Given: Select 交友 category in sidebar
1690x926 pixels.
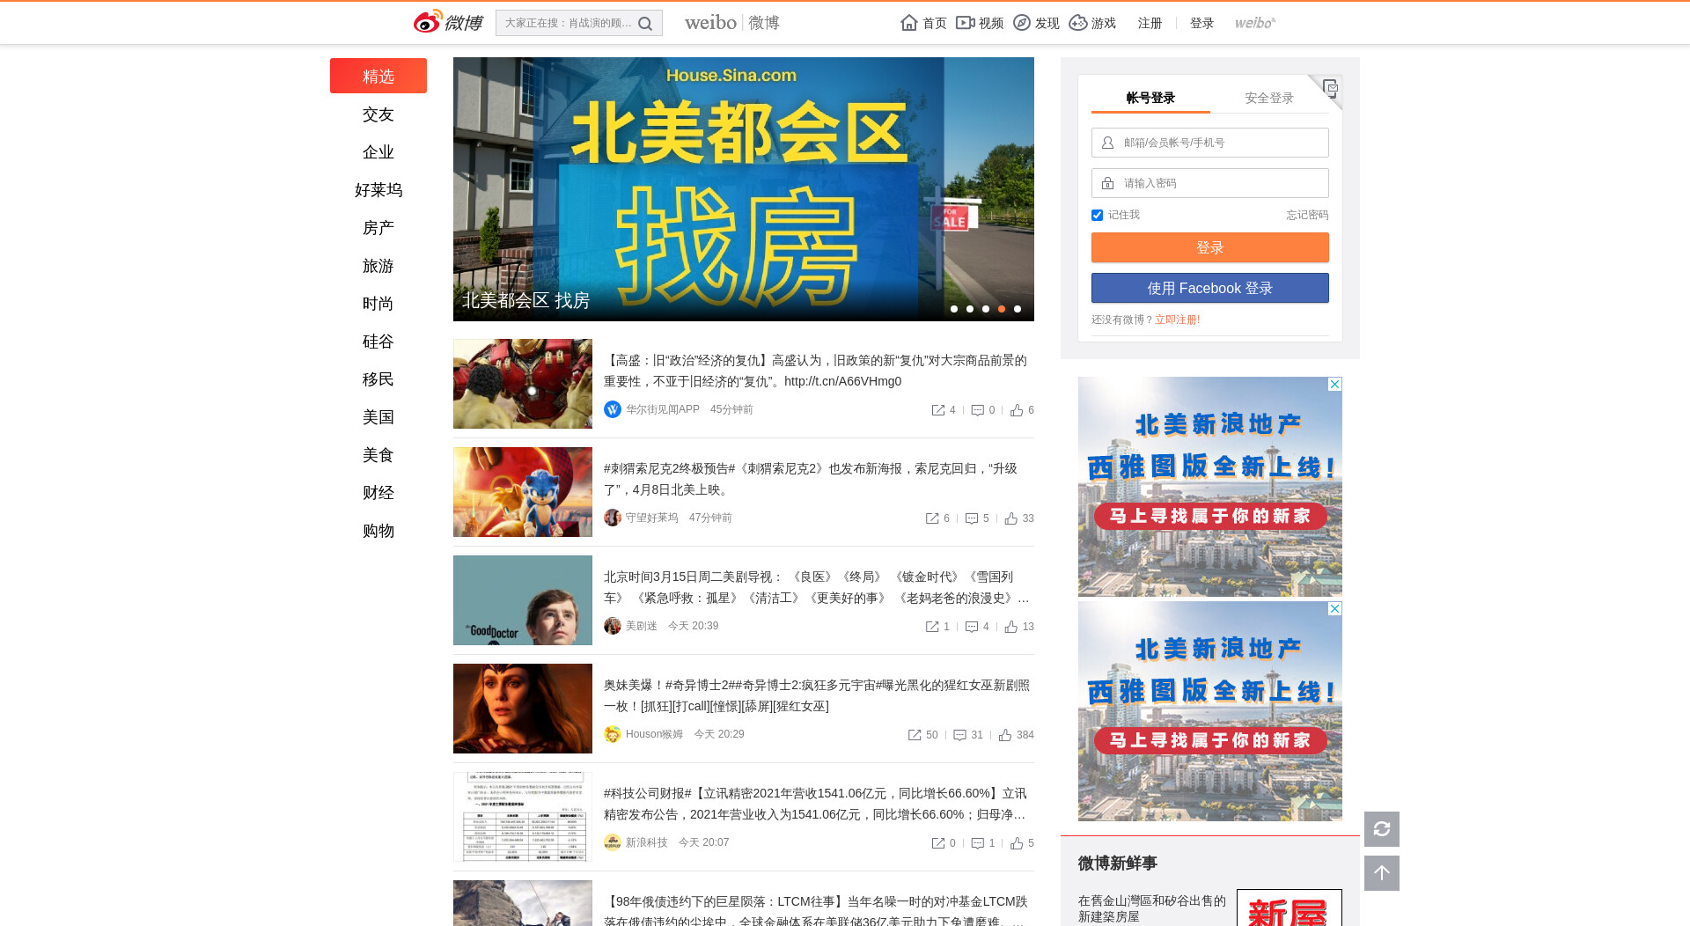Looking at the screenshot, I should (x=378, y=114).
